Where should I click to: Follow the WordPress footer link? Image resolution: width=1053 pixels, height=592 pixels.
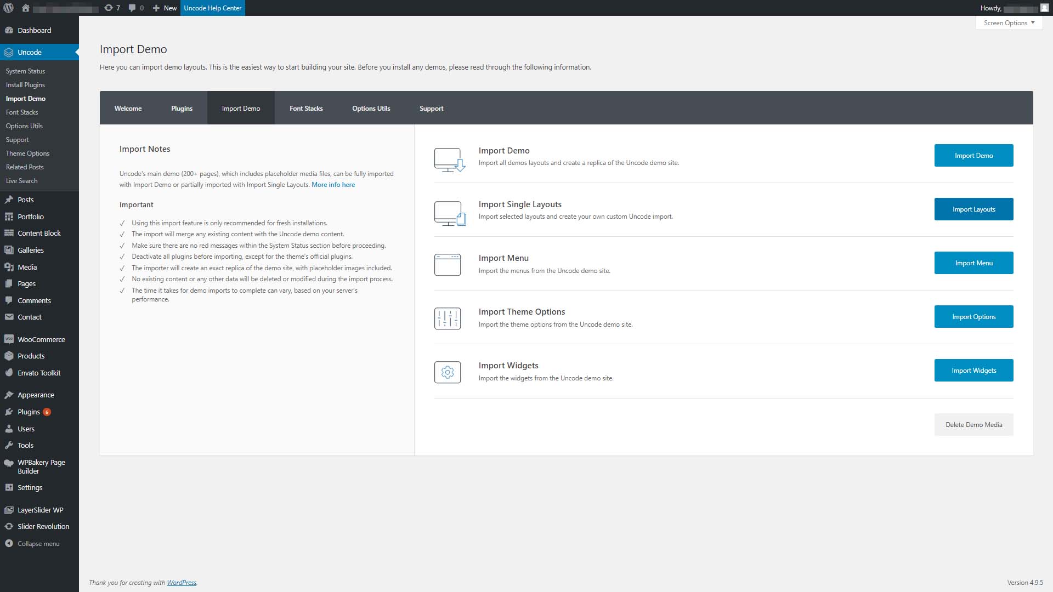pos(182,583)
